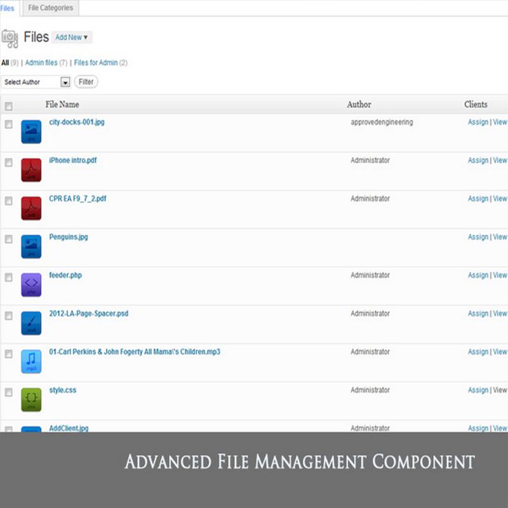Click the Filter button
This screenshot has width=508, height=508.
coord(86,81)
